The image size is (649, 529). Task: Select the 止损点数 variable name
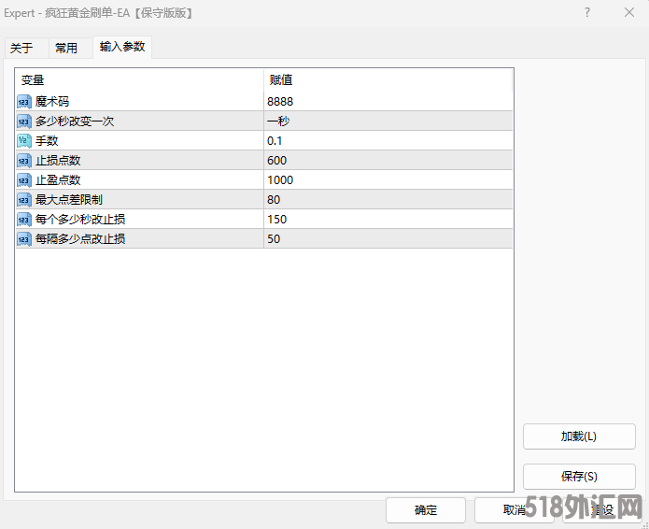[x=58, y=161]
